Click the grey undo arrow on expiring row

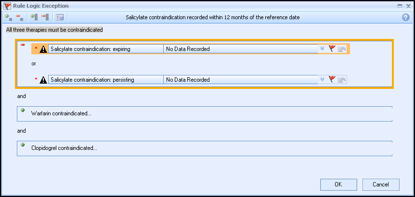[x=342, y=49]
